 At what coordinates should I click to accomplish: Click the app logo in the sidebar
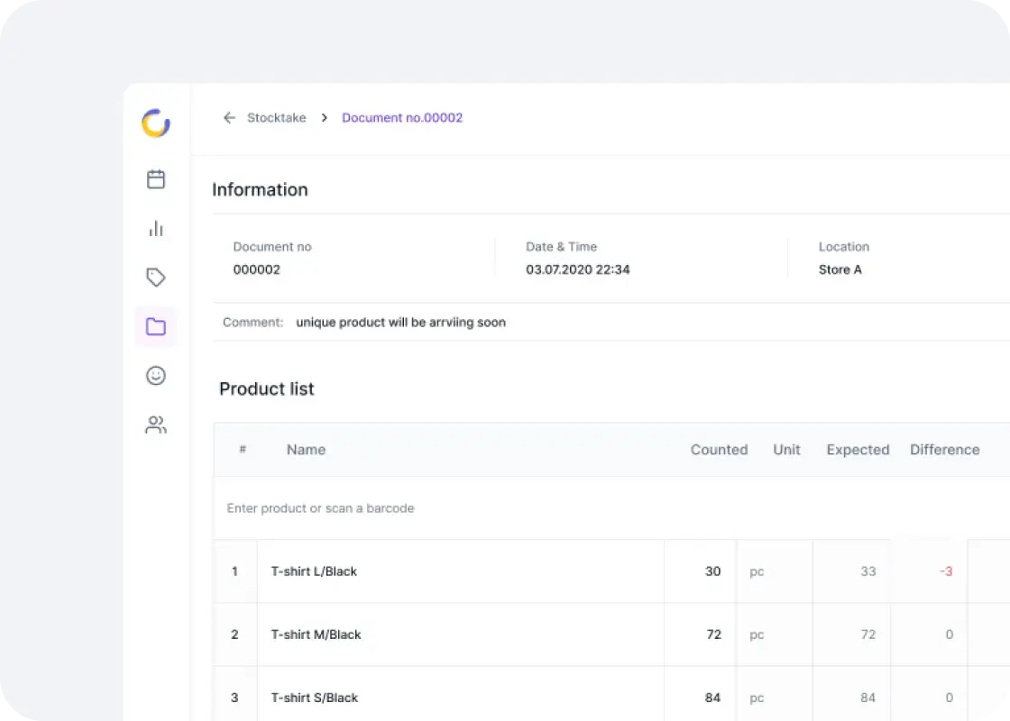[x=156, y=123]
